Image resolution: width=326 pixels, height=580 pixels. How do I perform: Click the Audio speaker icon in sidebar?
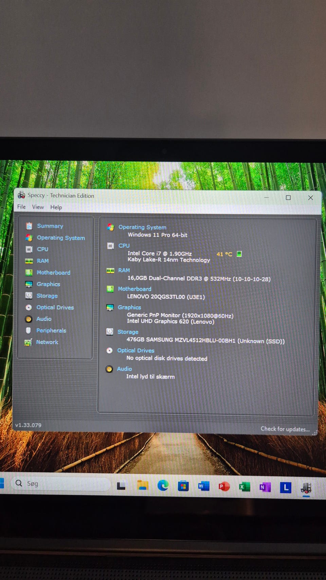[x=29, y=319]
